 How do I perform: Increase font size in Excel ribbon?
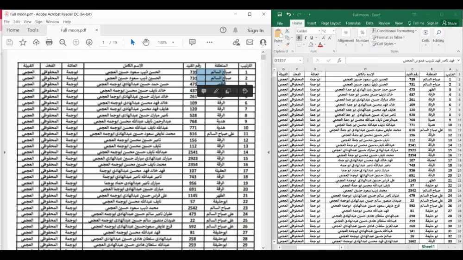pos(324,38)
